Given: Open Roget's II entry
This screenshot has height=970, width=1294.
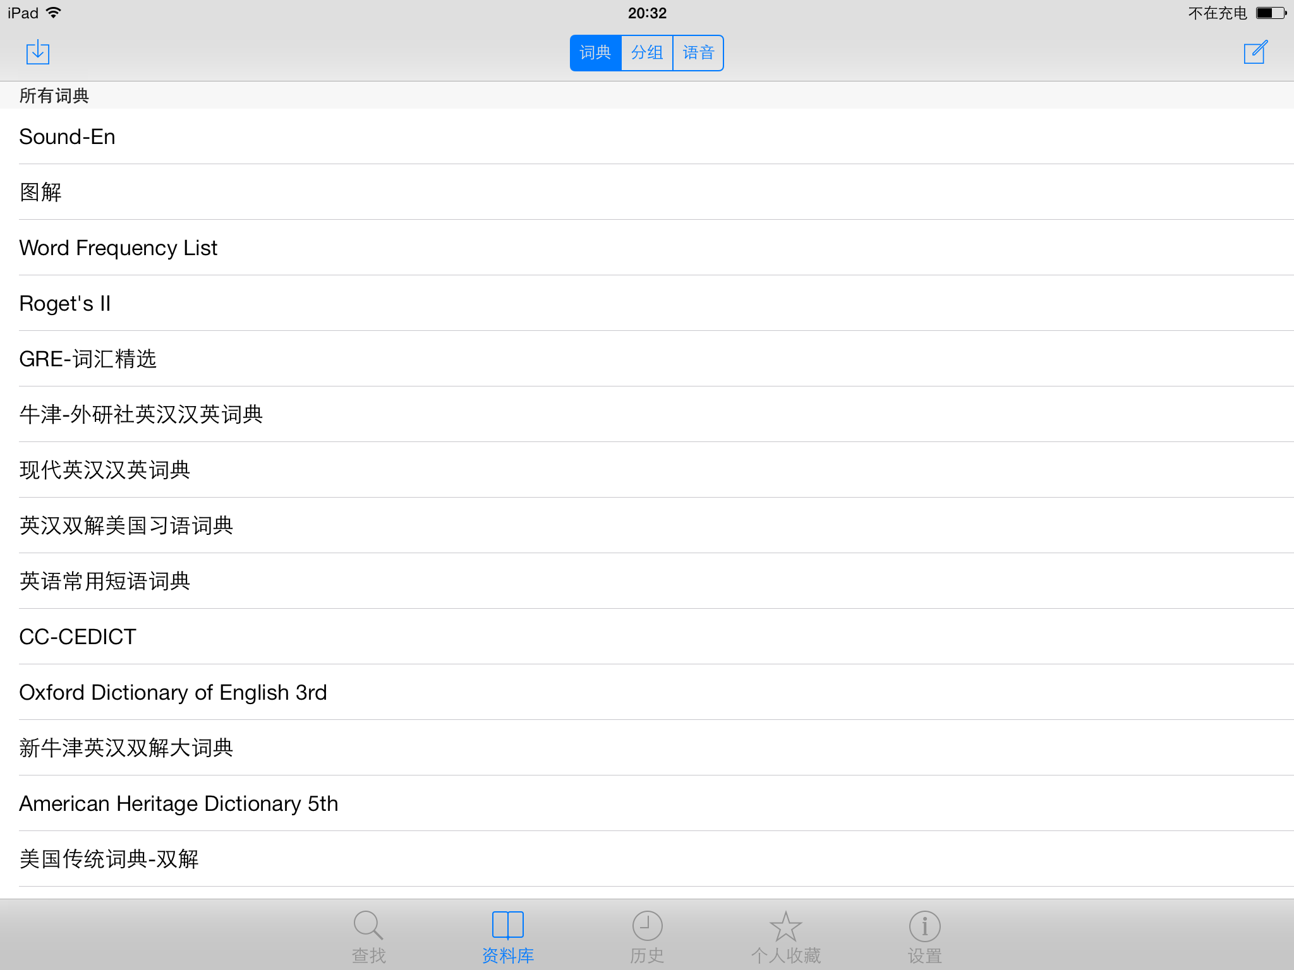Looking at the screenshot, I should [x=647, y=303].
